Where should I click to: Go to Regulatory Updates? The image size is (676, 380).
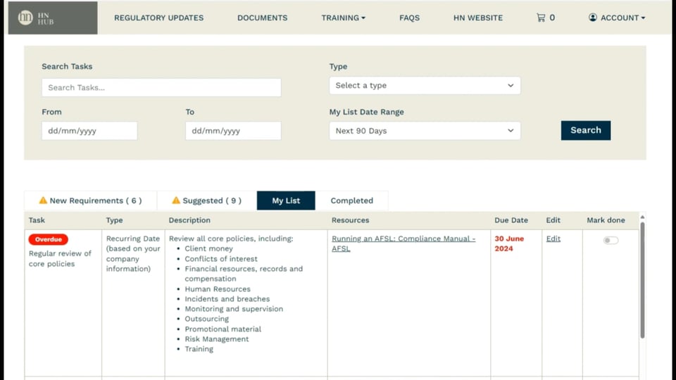pyautogui.click(x=158, y=18)
